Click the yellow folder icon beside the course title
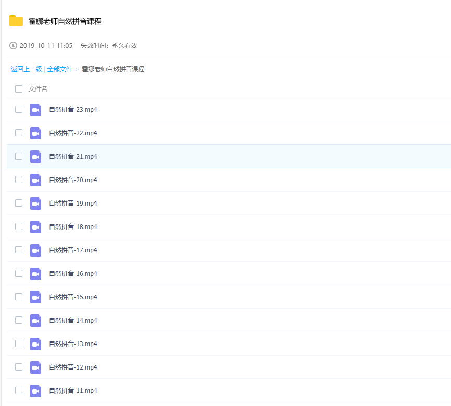This screenshot has width=451, height=406. tap(16, 21)
